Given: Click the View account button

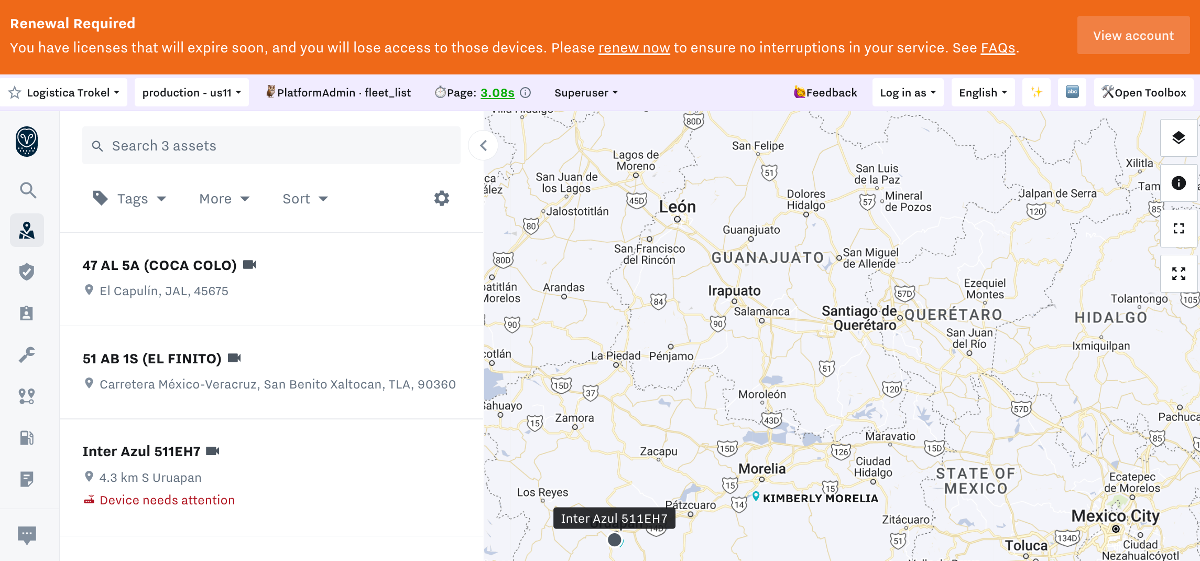Looking at the screenshot, I should pyautogui.click(x=1133, y=35).
